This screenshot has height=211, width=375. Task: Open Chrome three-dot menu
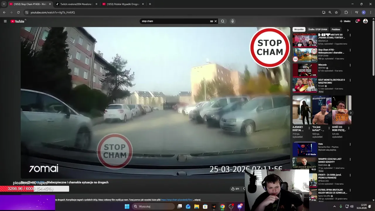coord(371,12)
